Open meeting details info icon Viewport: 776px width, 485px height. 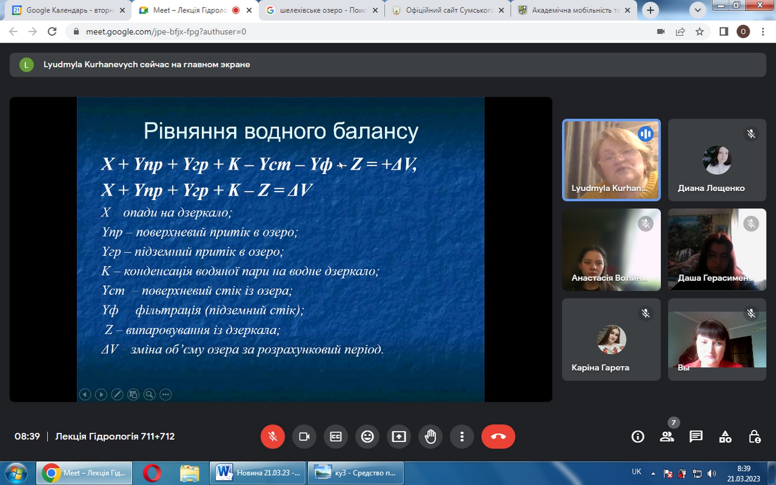(x=638, y=436)
